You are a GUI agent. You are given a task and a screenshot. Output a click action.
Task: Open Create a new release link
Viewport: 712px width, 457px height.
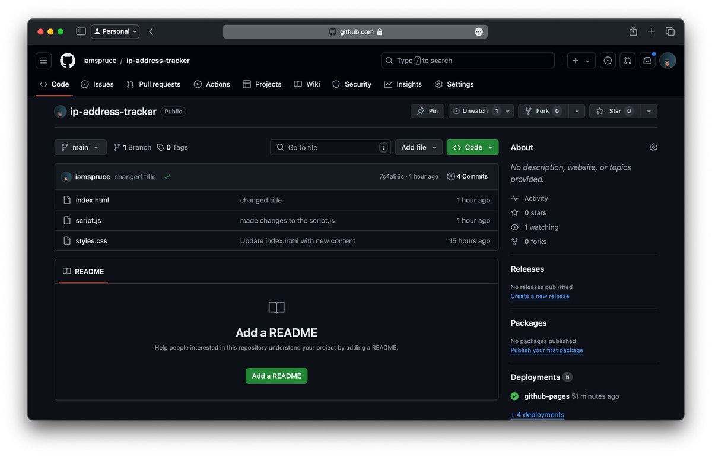(x=540, y=296)
